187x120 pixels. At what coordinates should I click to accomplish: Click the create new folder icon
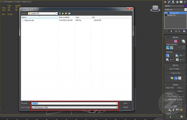(x=66, y=13)
